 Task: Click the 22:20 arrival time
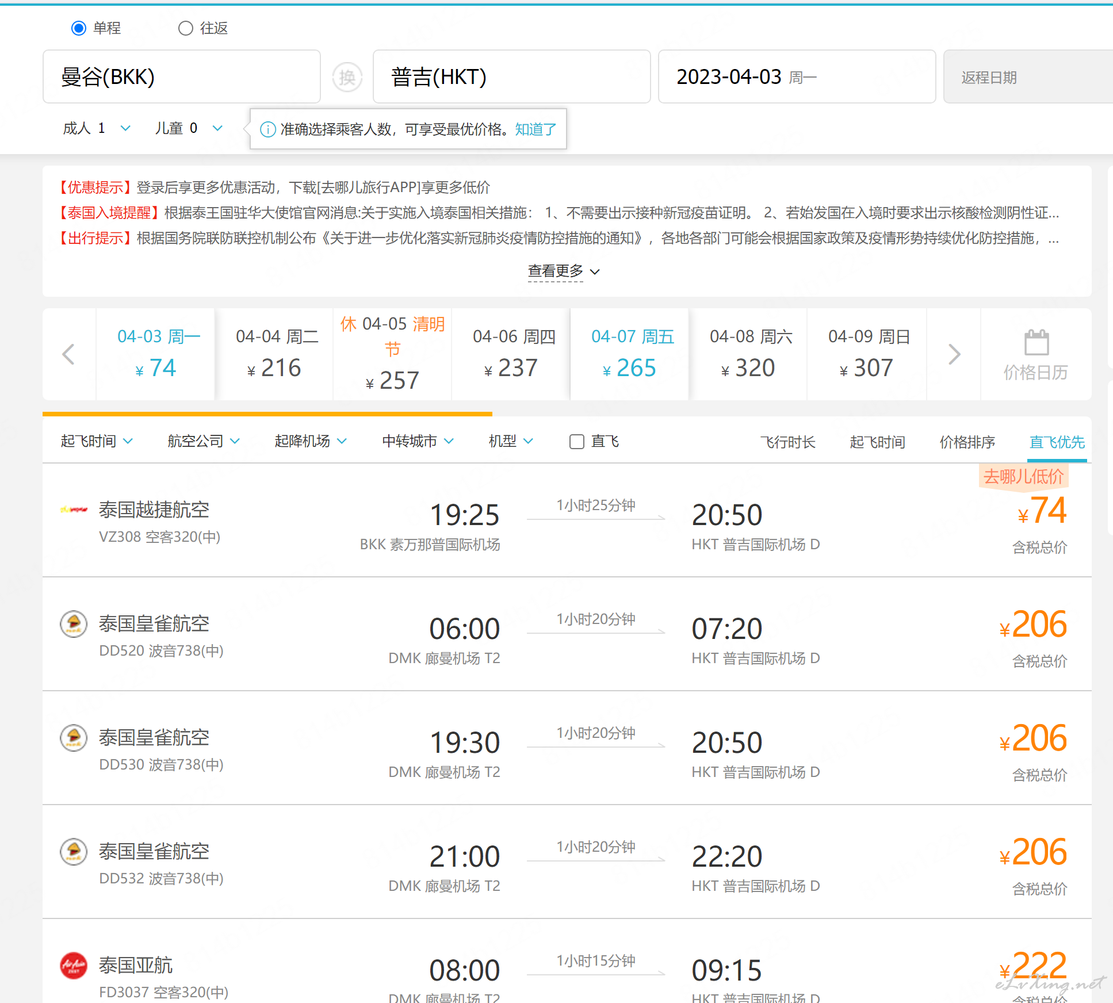pyautogui.click(x=727, y=856)
